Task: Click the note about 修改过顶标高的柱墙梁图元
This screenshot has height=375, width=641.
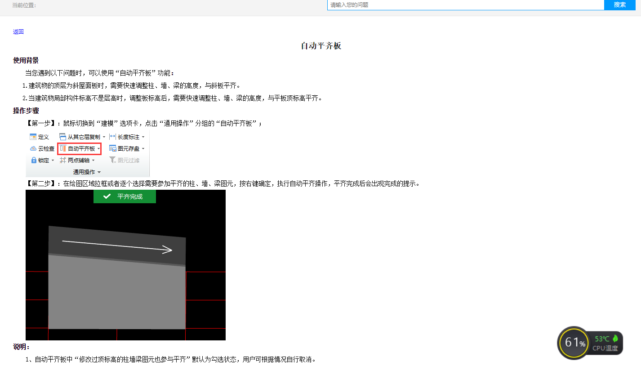Action: pos(171,359)
